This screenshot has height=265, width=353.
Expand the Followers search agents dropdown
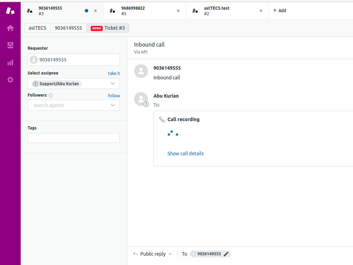113,105
